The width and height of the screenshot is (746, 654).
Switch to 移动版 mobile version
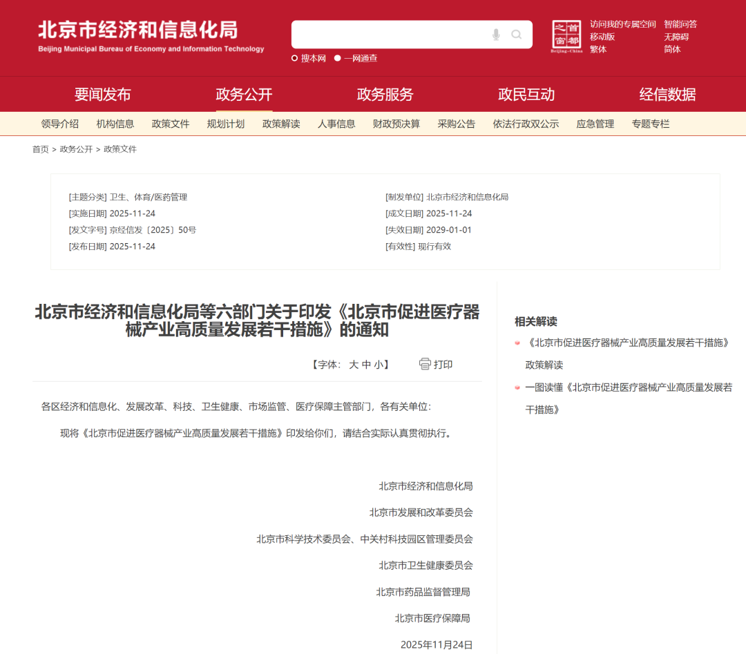pos(602,37)
